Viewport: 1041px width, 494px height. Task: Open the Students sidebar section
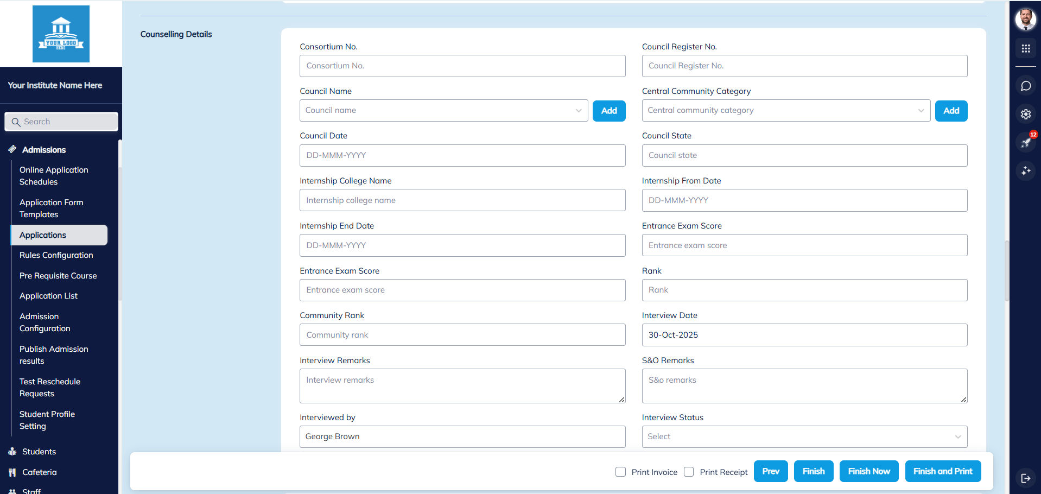(39, 452)
